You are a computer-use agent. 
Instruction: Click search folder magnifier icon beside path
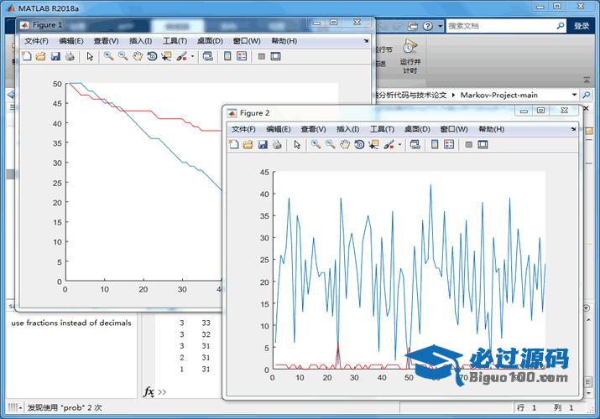click(587, 95)
